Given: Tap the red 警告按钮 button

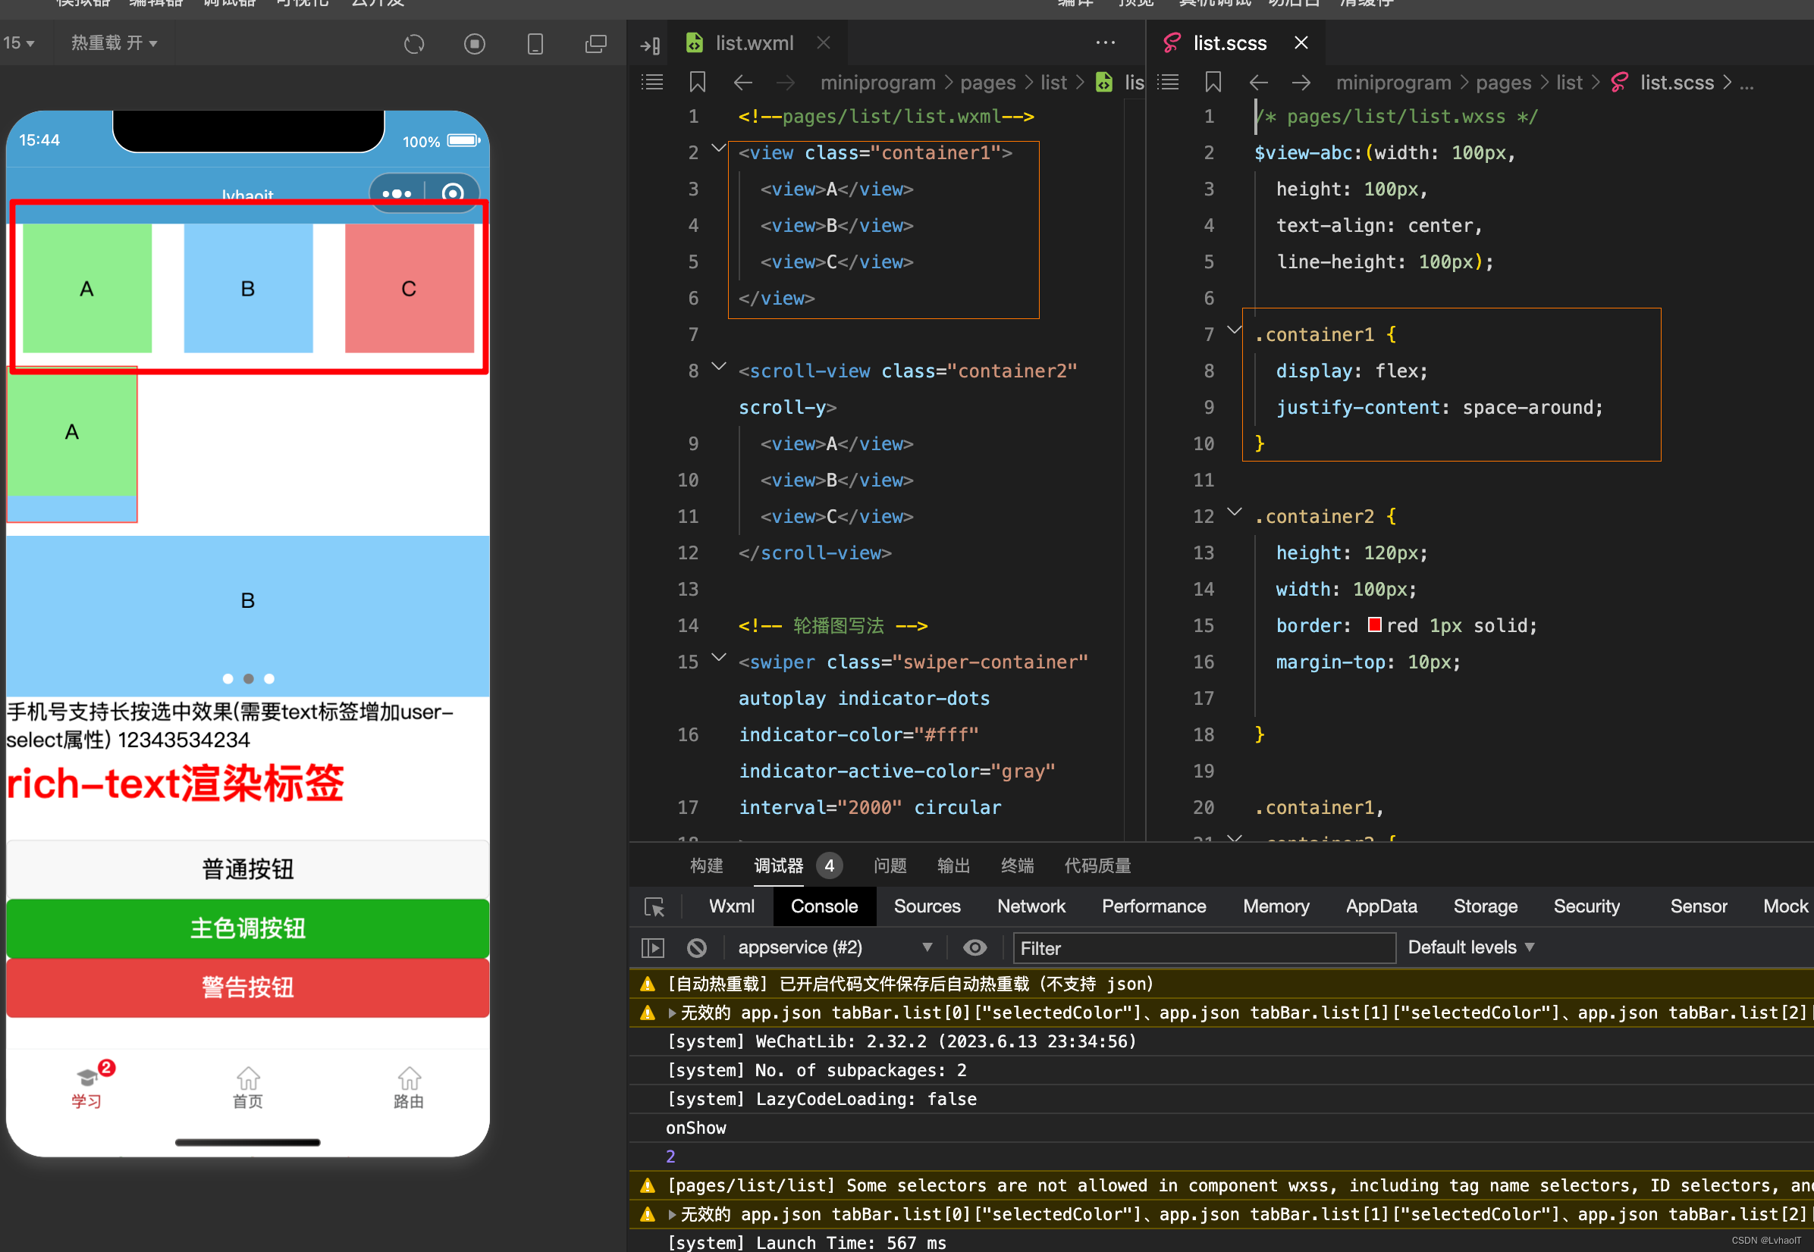Looking at the screenshot, I should [x=247, y=987].
